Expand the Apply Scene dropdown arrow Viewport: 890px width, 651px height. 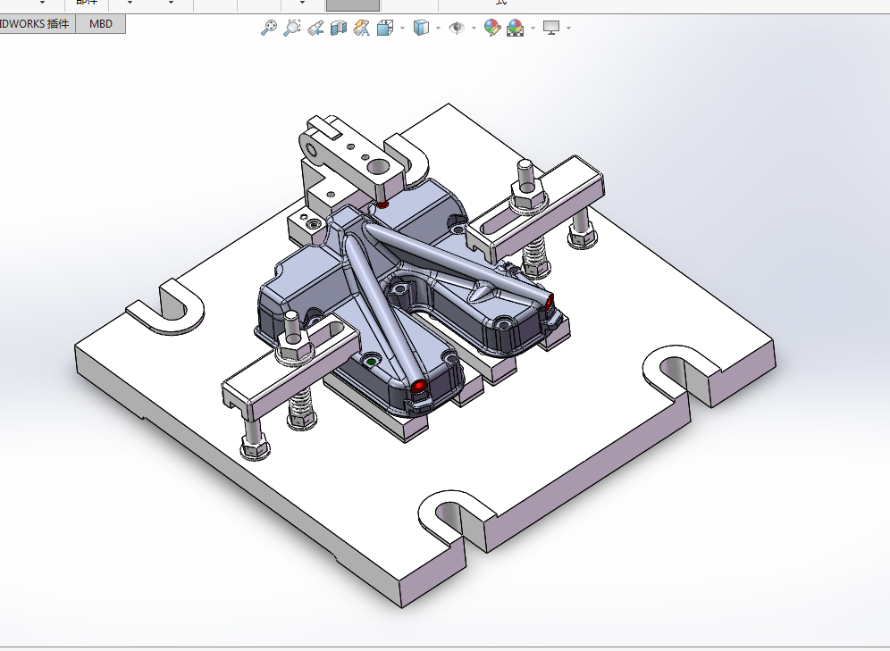(x=533, y=28)
